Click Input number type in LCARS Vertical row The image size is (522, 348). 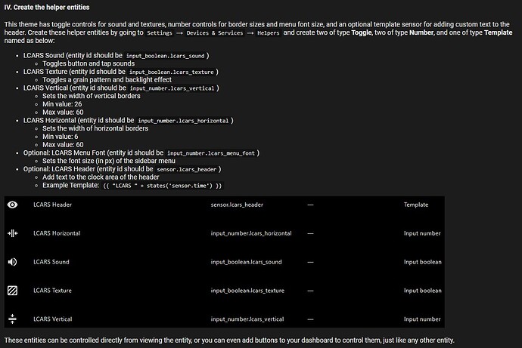(422, 319)
